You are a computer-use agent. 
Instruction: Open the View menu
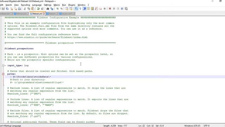(x=17, y=5)
